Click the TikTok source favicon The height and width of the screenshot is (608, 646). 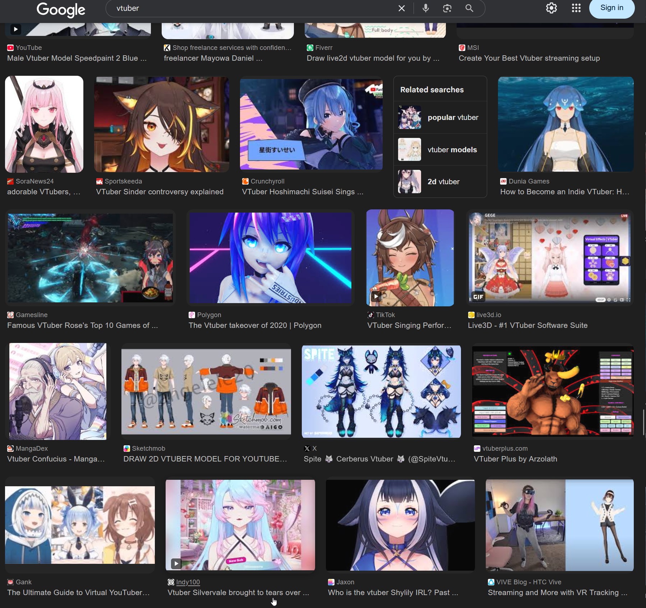pyautogui.click(x=371, y=315)
